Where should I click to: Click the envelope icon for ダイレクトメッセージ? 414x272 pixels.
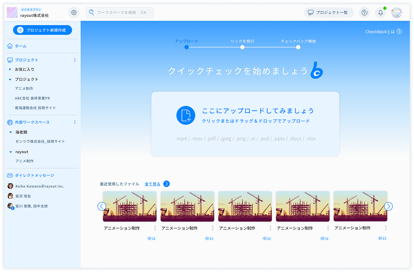coord(10,175)
